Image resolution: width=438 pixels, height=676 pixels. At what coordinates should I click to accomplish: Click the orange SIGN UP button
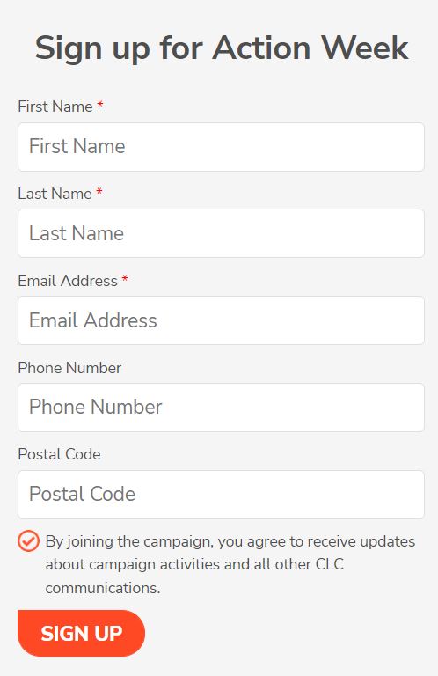point(82,633)
